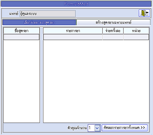Select first row in ชื่อสูตรยา list
The height and width of the screenshot is (135, 153).
click(22, 37)
